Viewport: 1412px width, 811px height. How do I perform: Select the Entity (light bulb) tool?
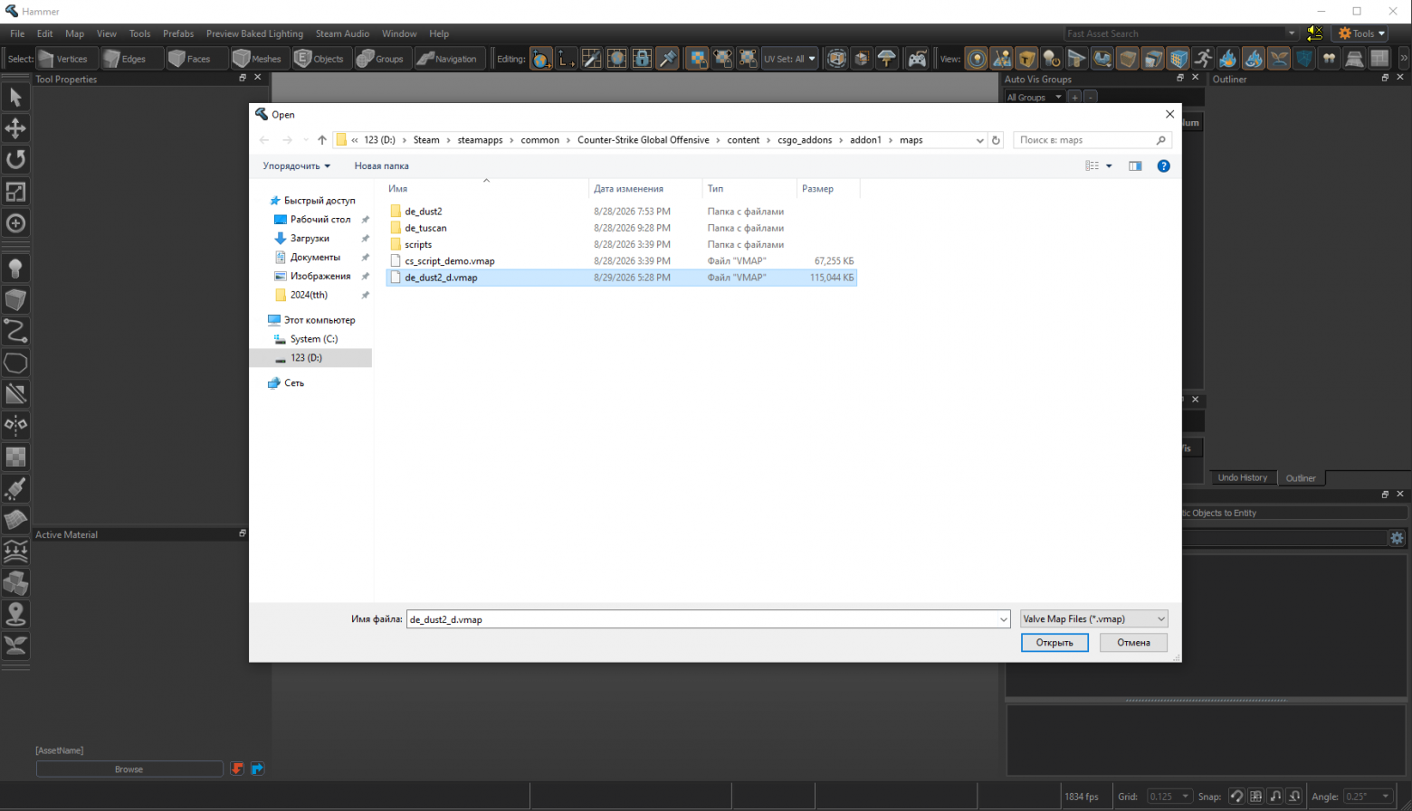click(15, 268)
